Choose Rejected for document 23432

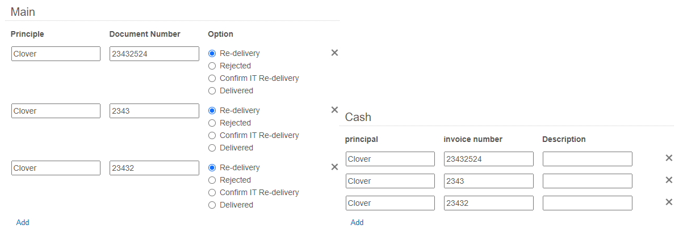[x=212, y=180]
